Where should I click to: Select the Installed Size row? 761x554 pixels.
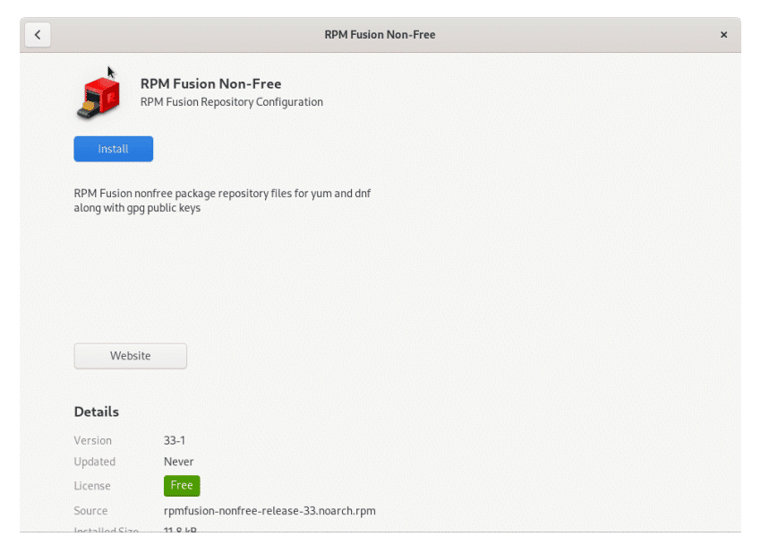106,531
